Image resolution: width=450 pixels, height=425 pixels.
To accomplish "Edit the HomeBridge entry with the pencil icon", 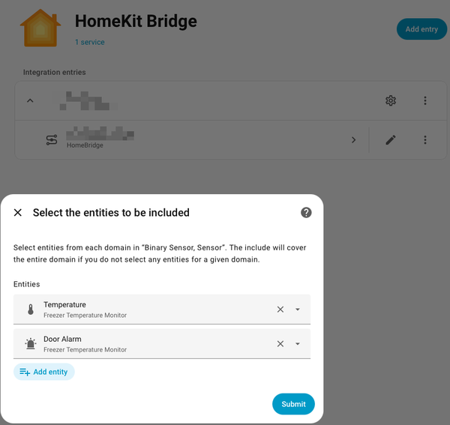I will (391, 140).
